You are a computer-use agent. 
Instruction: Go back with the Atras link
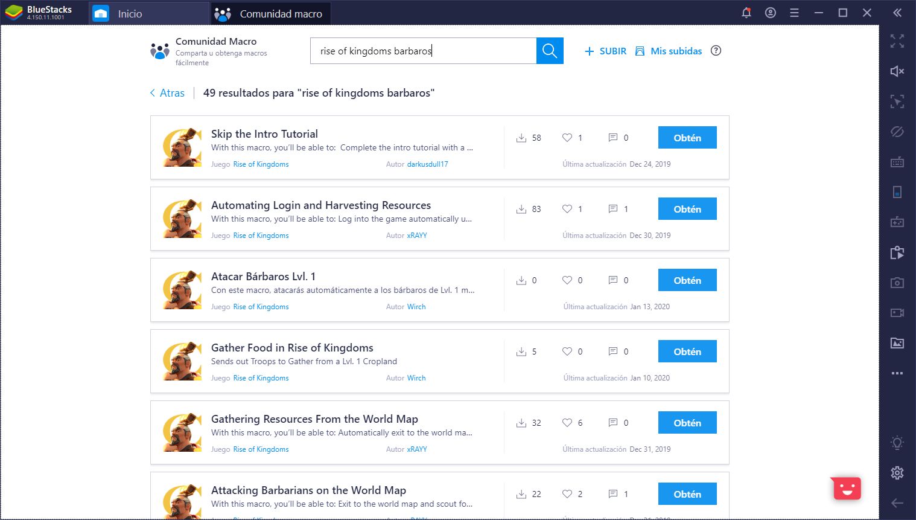pyautogui.click(x=167, y=93)
